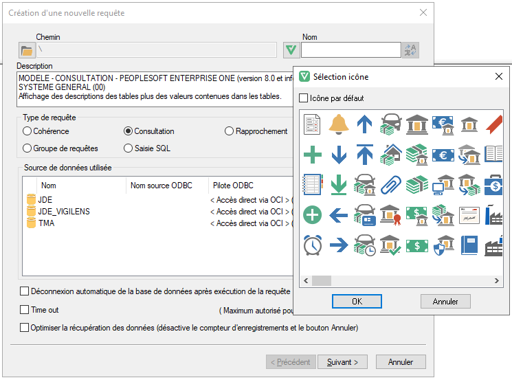512x380 pixels.
Task: Click the green V icon selector button
Action: (x=291, y=50)
